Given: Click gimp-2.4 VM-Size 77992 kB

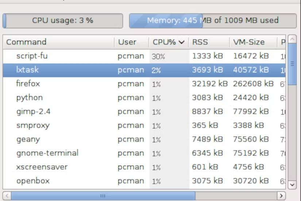Looking at the screenshot, I should coord(251,111).
